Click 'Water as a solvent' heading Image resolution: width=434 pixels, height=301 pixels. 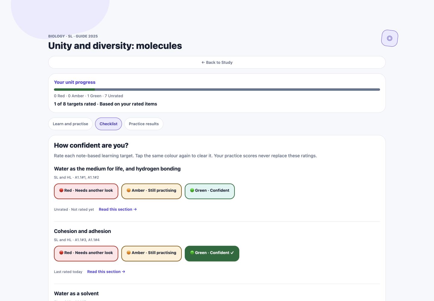(x=76, y=293)
